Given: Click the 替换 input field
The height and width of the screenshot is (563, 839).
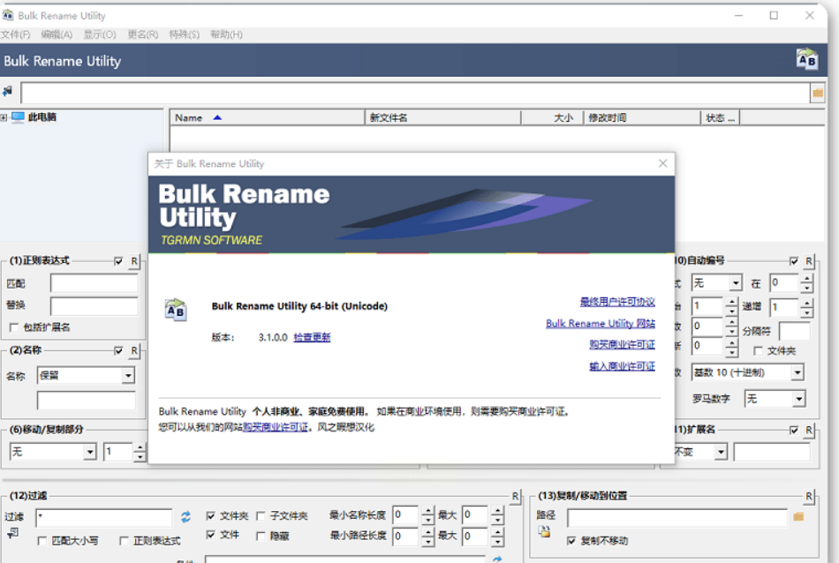Looking at the screenshot, I should click(x=94, y=306).
